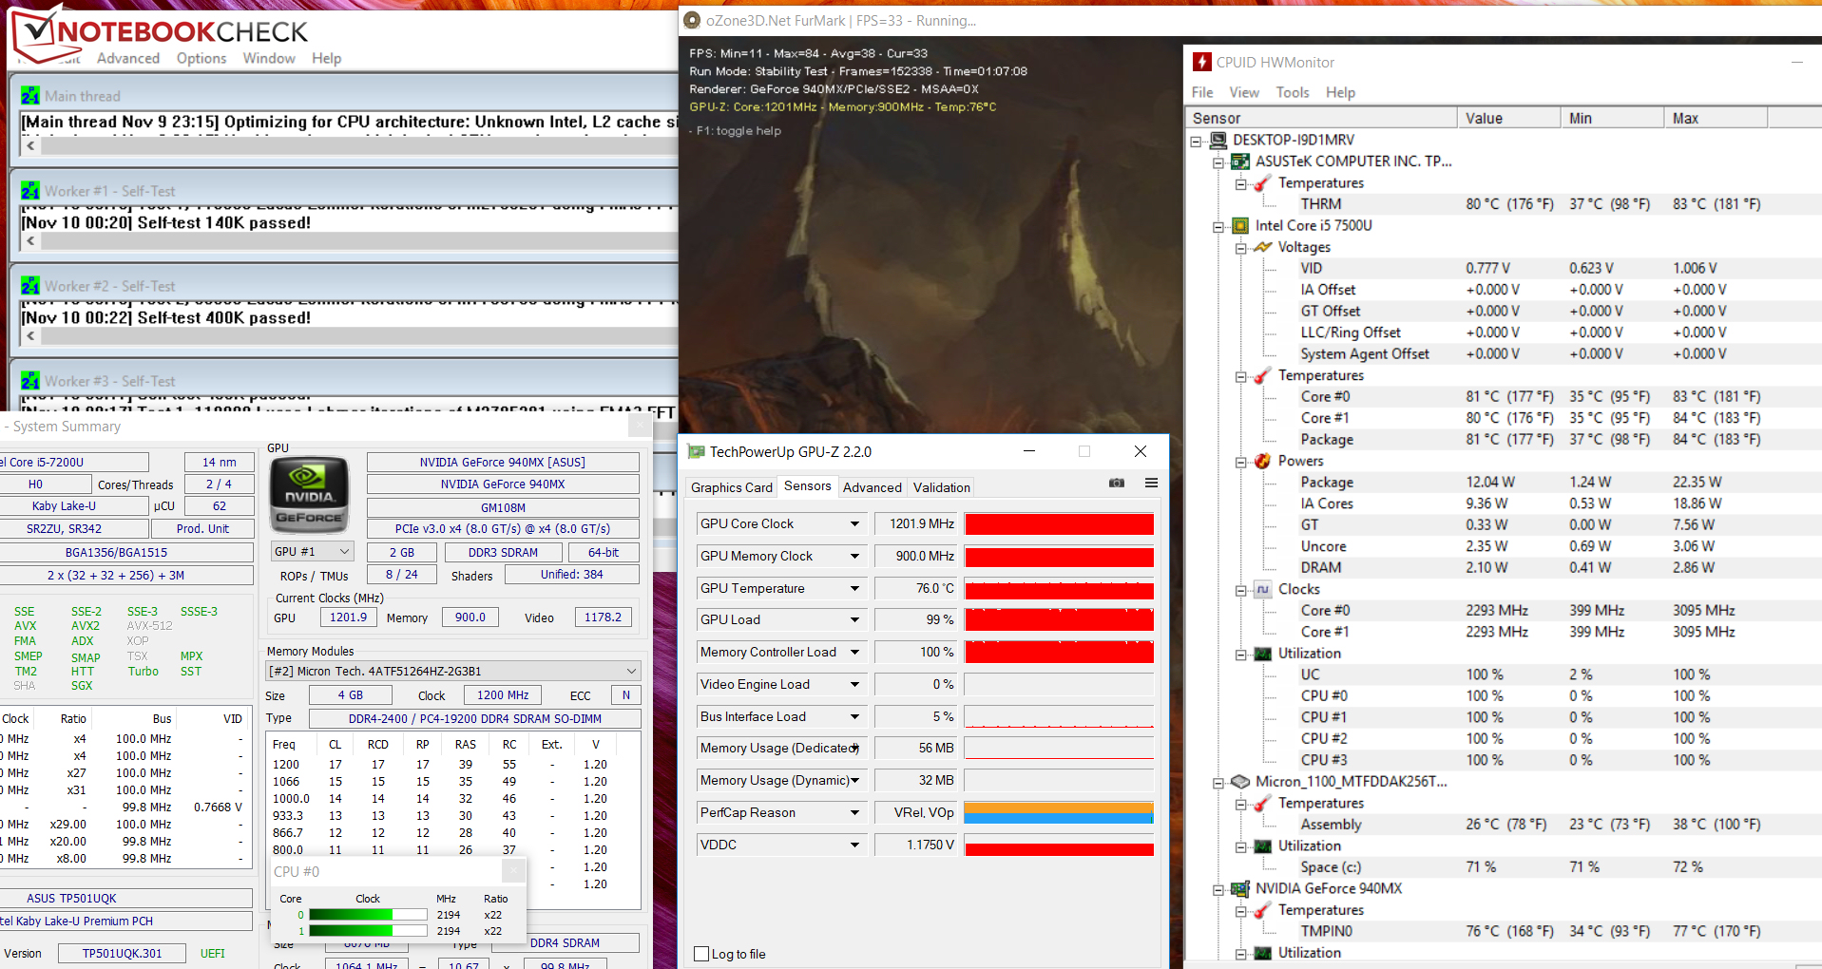
Task: Click the FurMark title bar icon
Action: point(692,20)
